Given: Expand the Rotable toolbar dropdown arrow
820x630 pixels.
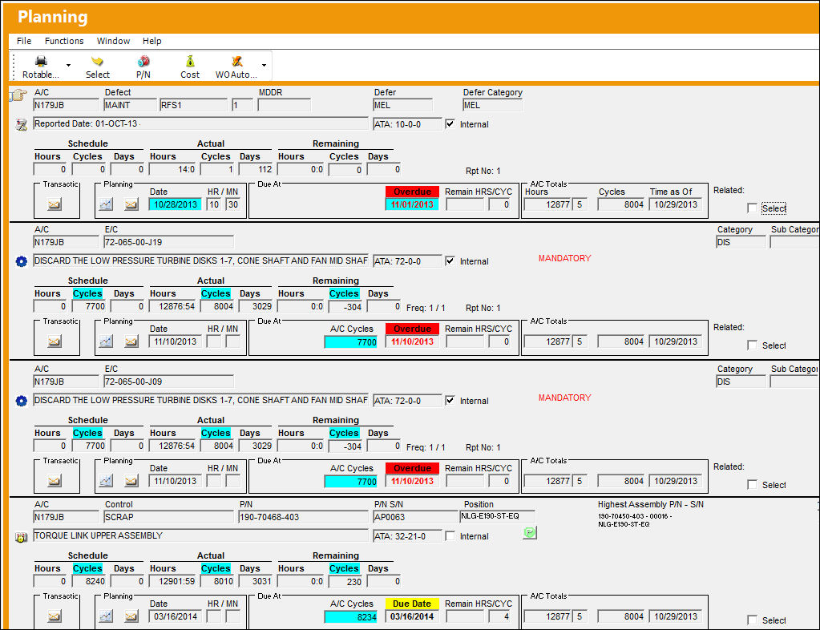Looking at the screenshot, I should [x=68, y=66].
